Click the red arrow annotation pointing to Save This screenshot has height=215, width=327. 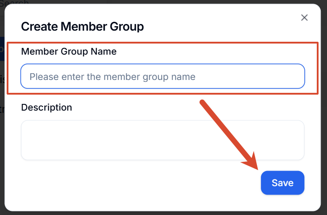point(229,135)
